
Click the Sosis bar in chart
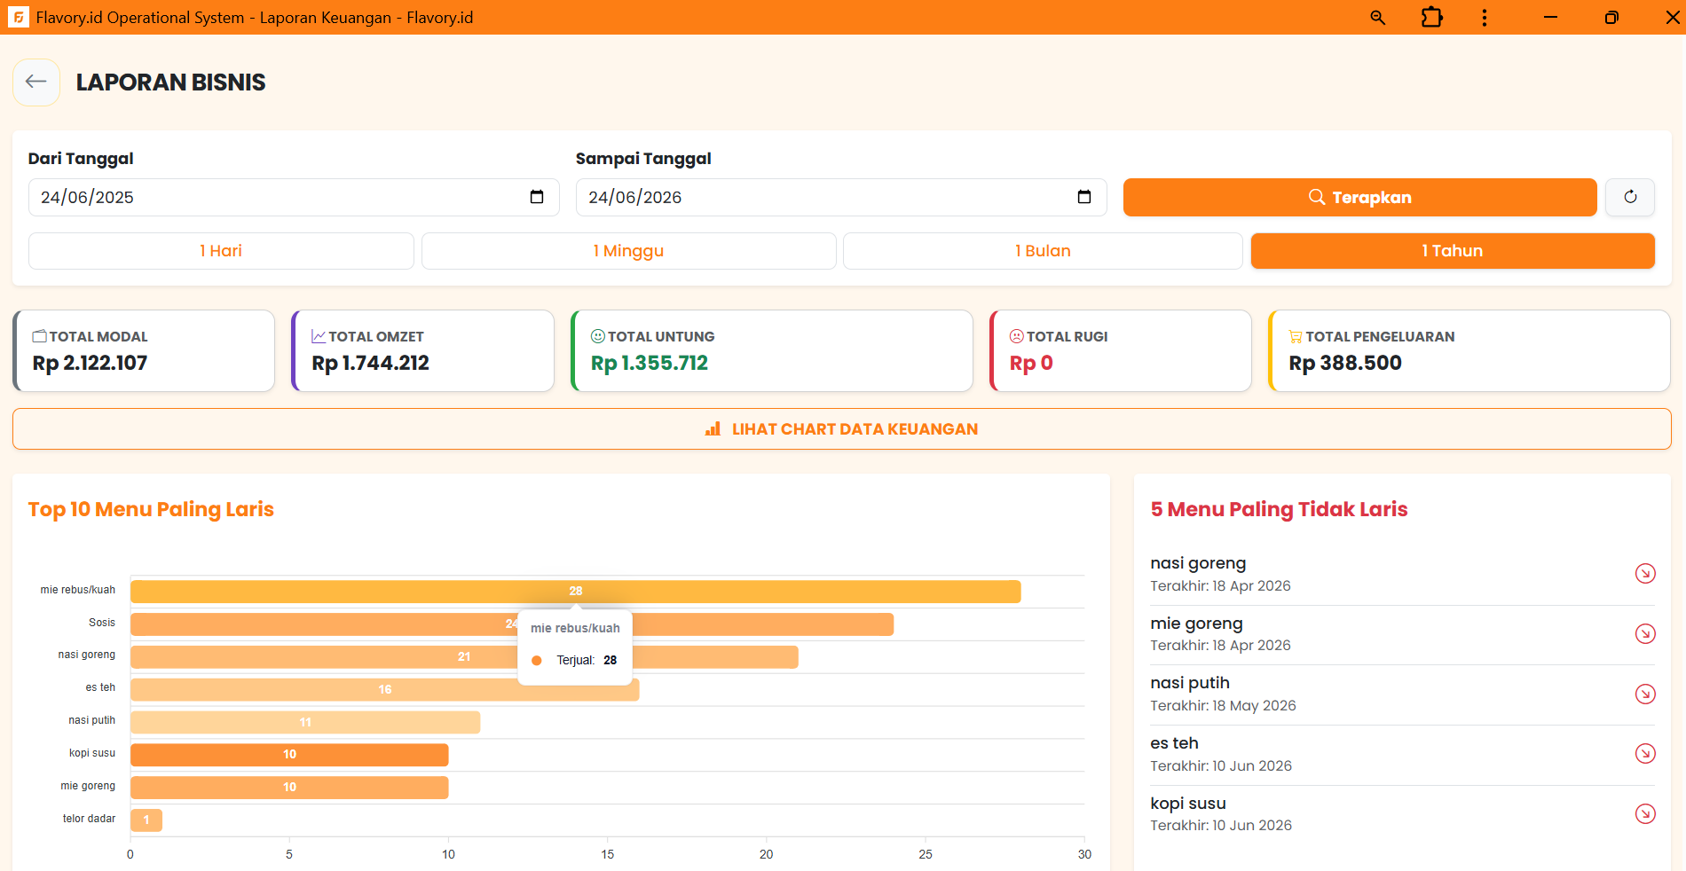[x=355, y=624]
